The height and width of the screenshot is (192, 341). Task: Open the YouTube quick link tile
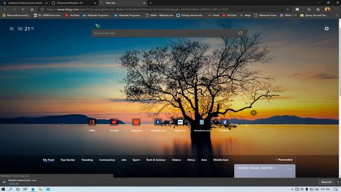coord(114,124)
